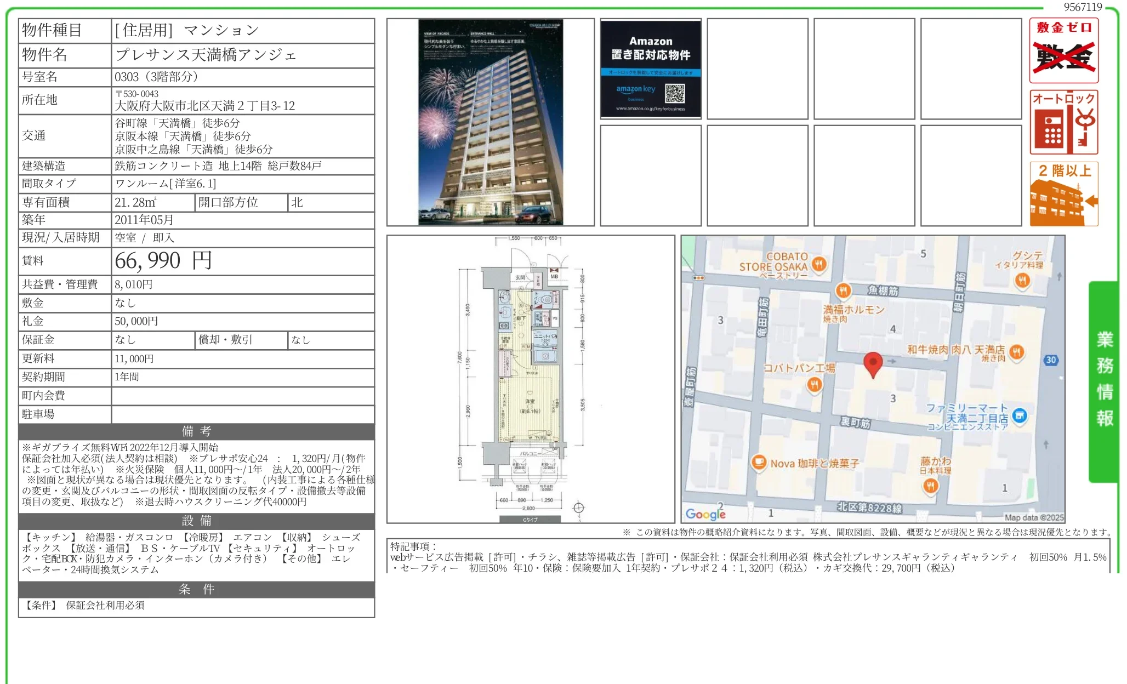
Task: Select the rent amount 66,990 円
Action: tap(163, 261)
